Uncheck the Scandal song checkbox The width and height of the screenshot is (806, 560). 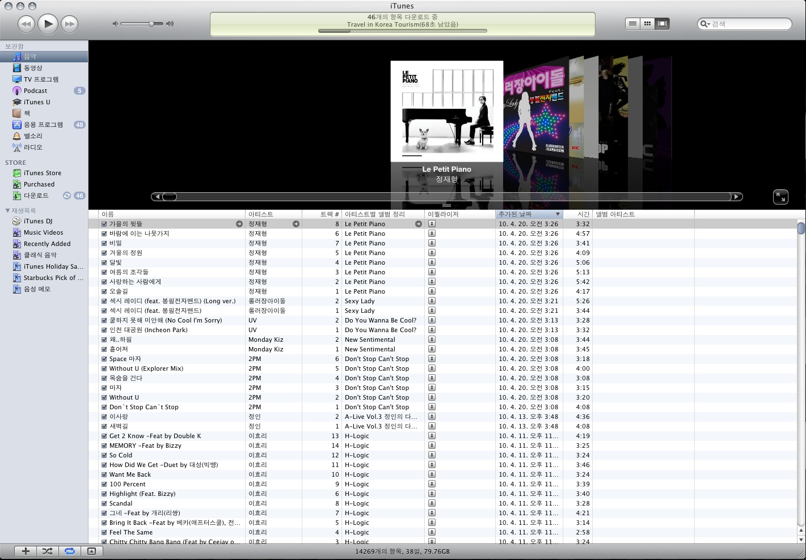pyautogui.click(x=104, y=503)
